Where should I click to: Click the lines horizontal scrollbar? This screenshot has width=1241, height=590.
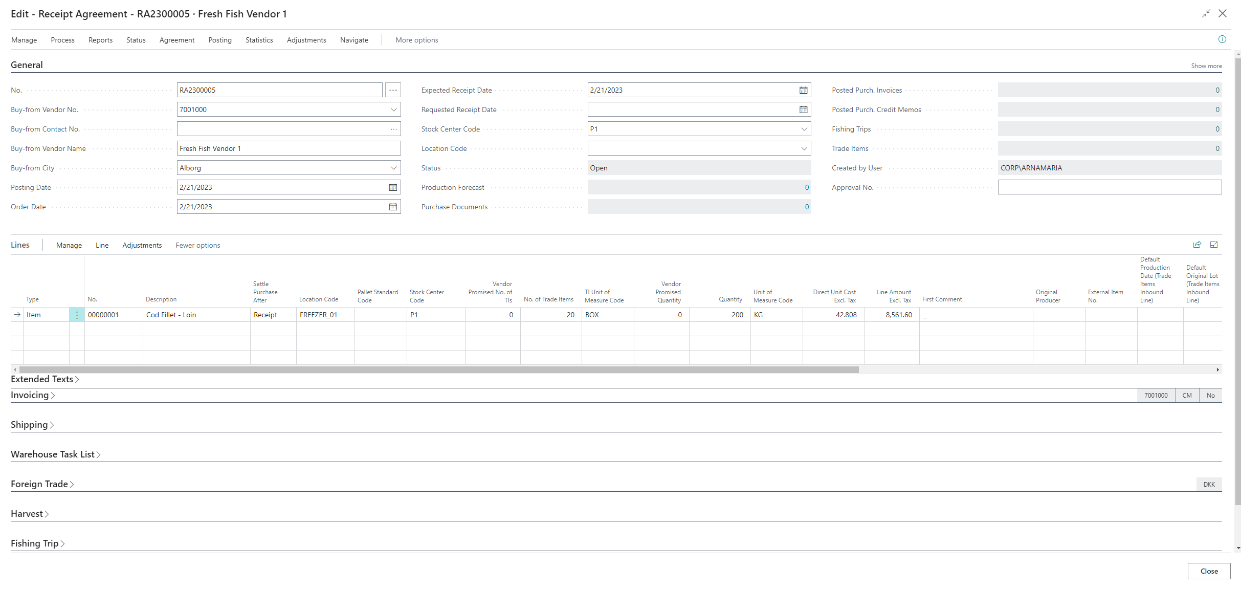pyautogui.click(x=438, y=369)
